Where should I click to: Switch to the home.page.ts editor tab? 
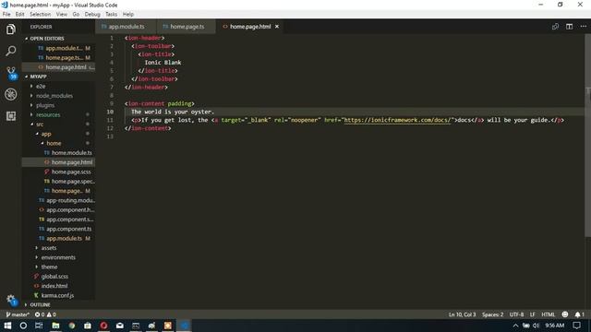click(187, 27)
